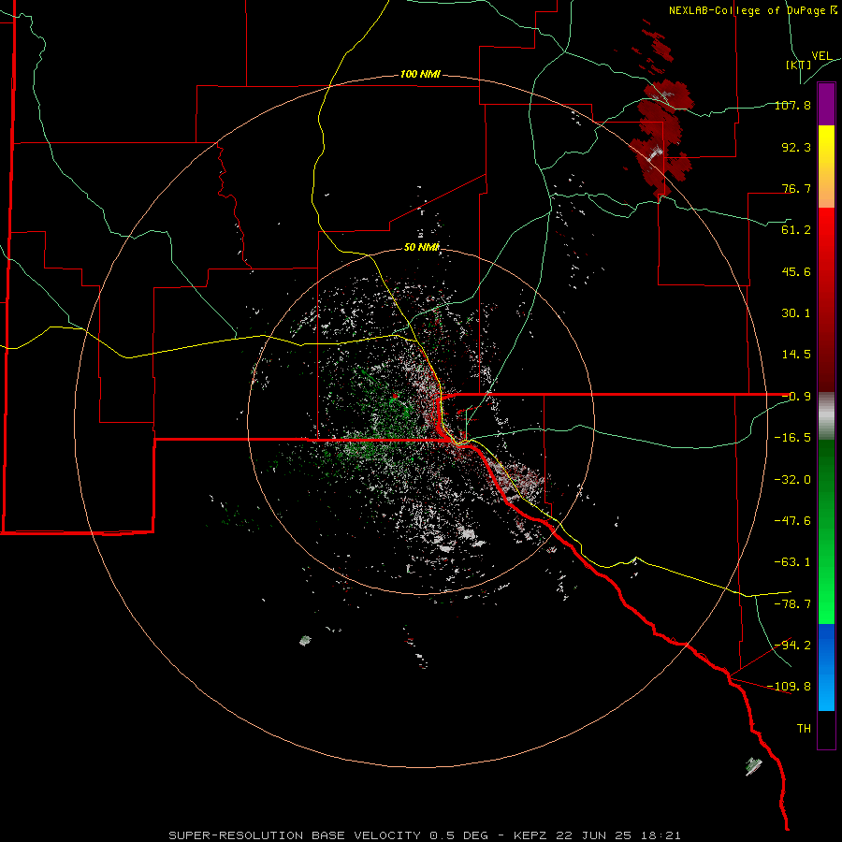This screenshot has width=842, height=842.
Task: Click the 107.8 velocity scale value
Action: coord(792,105)
